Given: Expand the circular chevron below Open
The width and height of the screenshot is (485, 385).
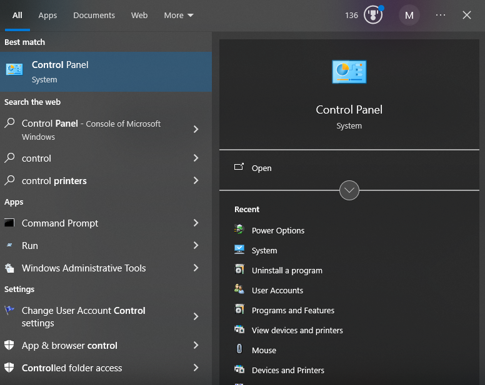Looking at the screenshot, I should point(349,190).
